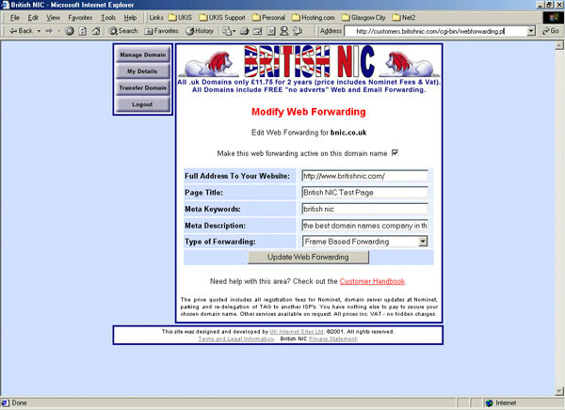
Task: Open the History toolbar button
Action: [200, 31]
